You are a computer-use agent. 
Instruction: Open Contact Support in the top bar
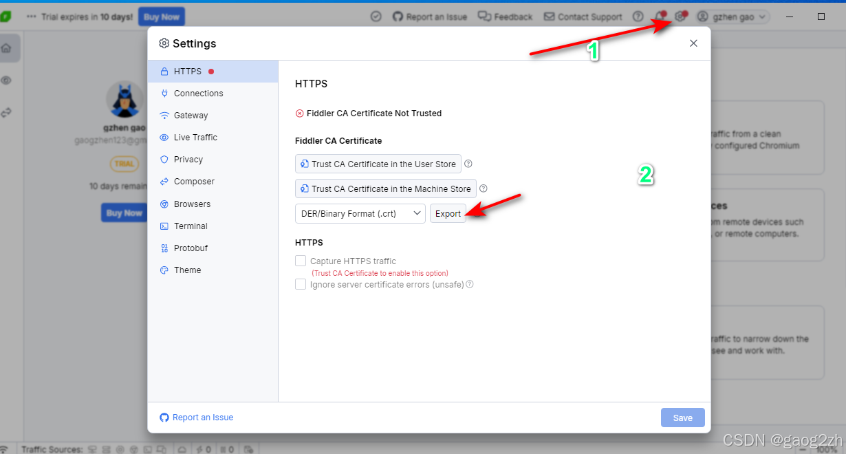[583, 17]
